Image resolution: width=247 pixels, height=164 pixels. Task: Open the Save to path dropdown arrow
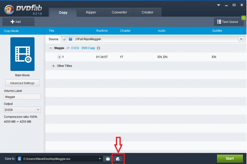pyautogui.click(x=100, y=159)
